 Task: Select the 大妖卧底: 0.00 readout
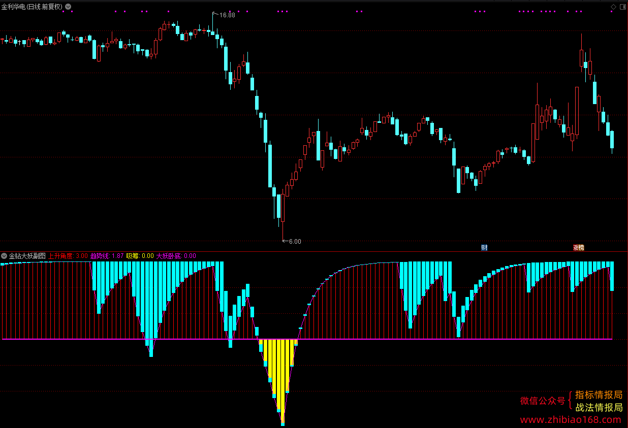(176, 256)
